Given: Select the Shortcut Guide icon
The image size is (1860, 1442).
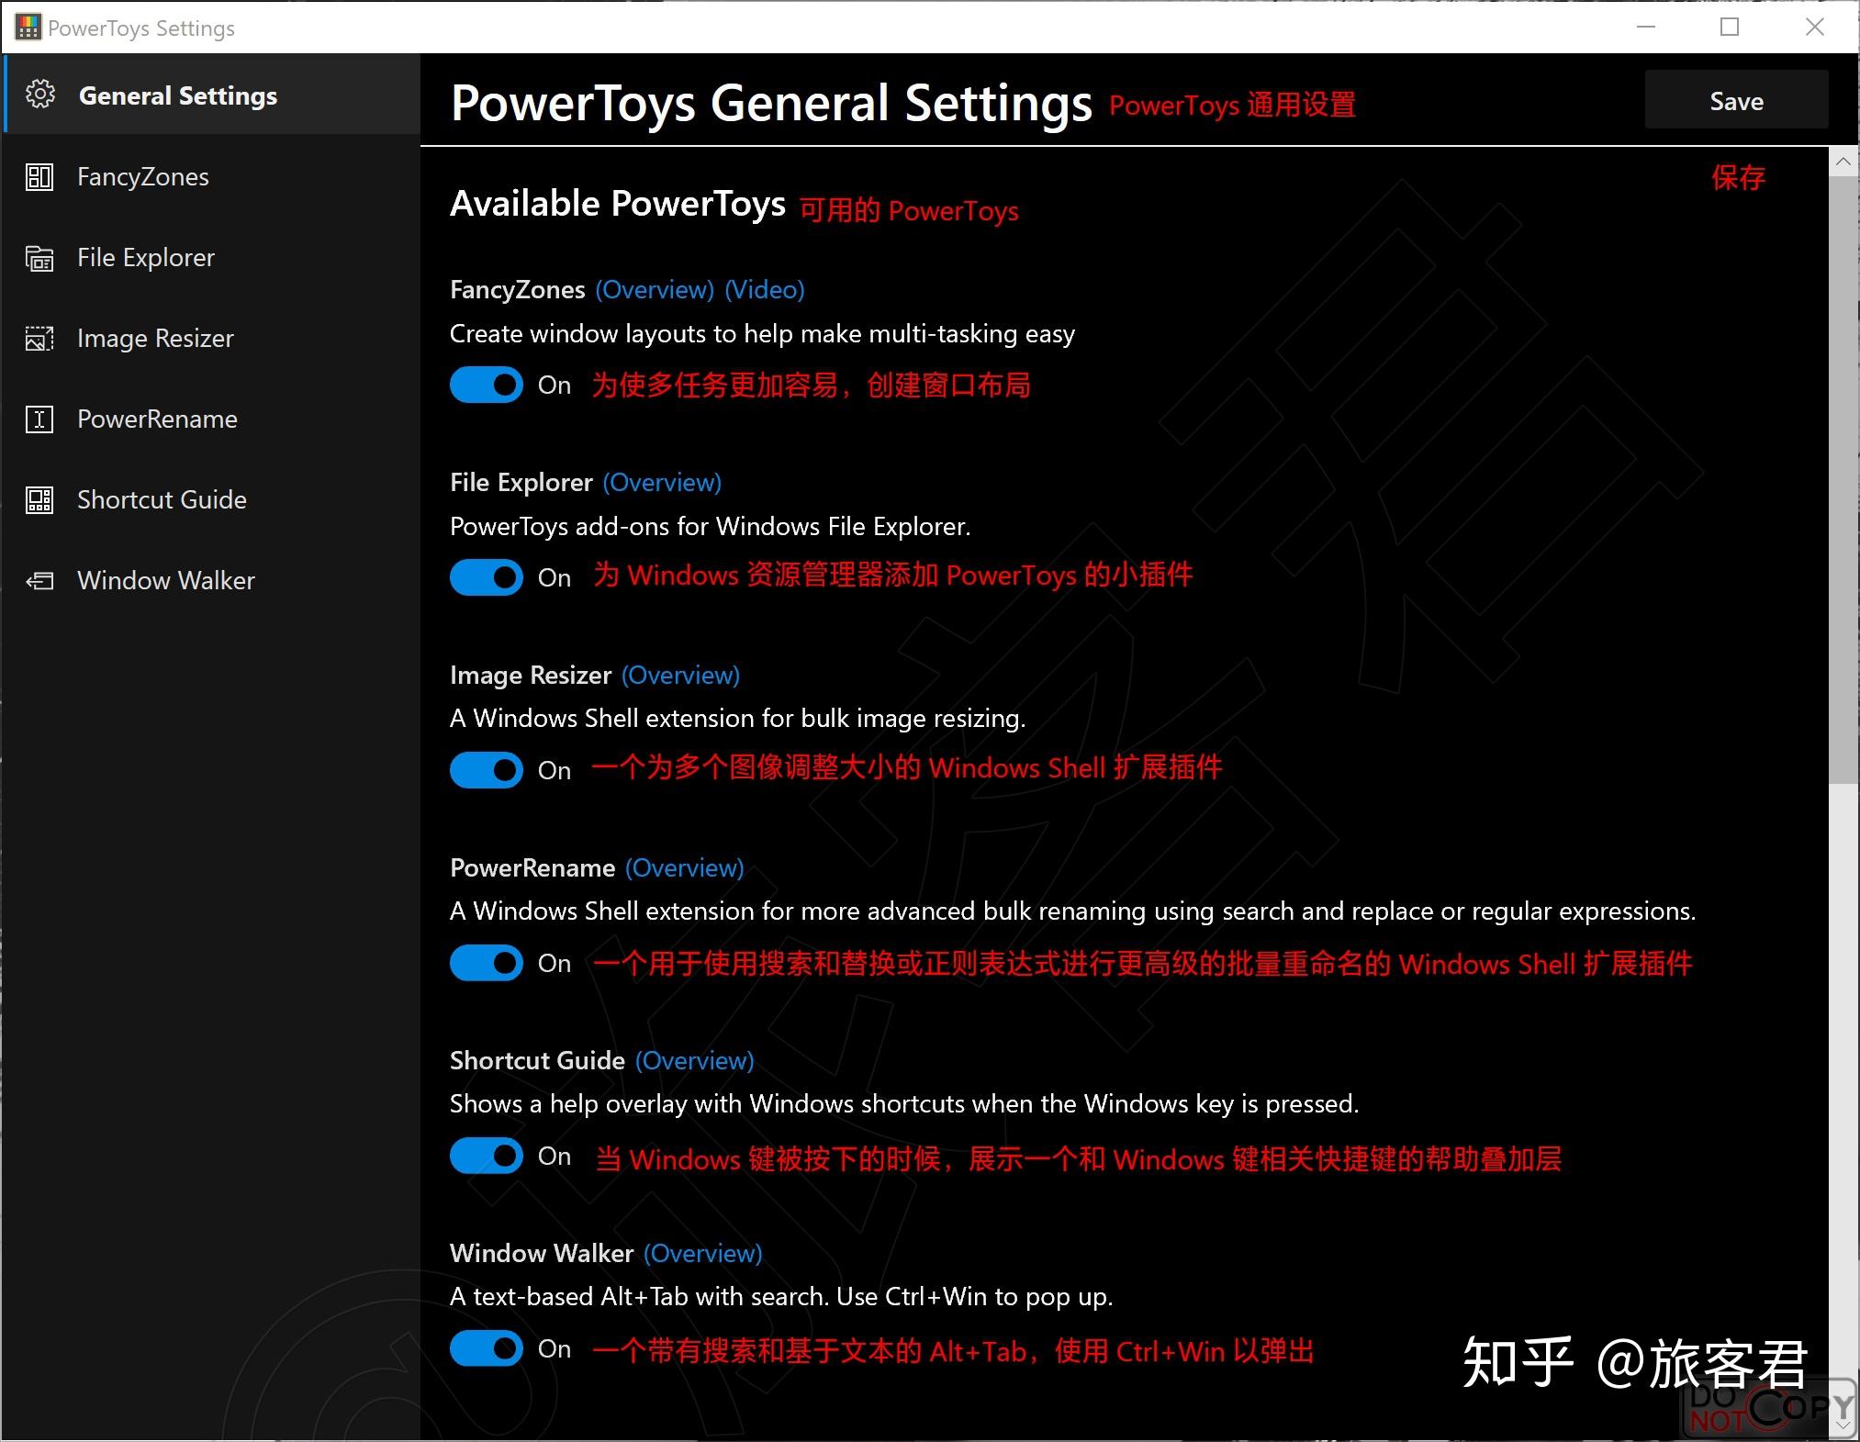Looking at the screenshot, I should pyautogui.click(x=39, y=500).
